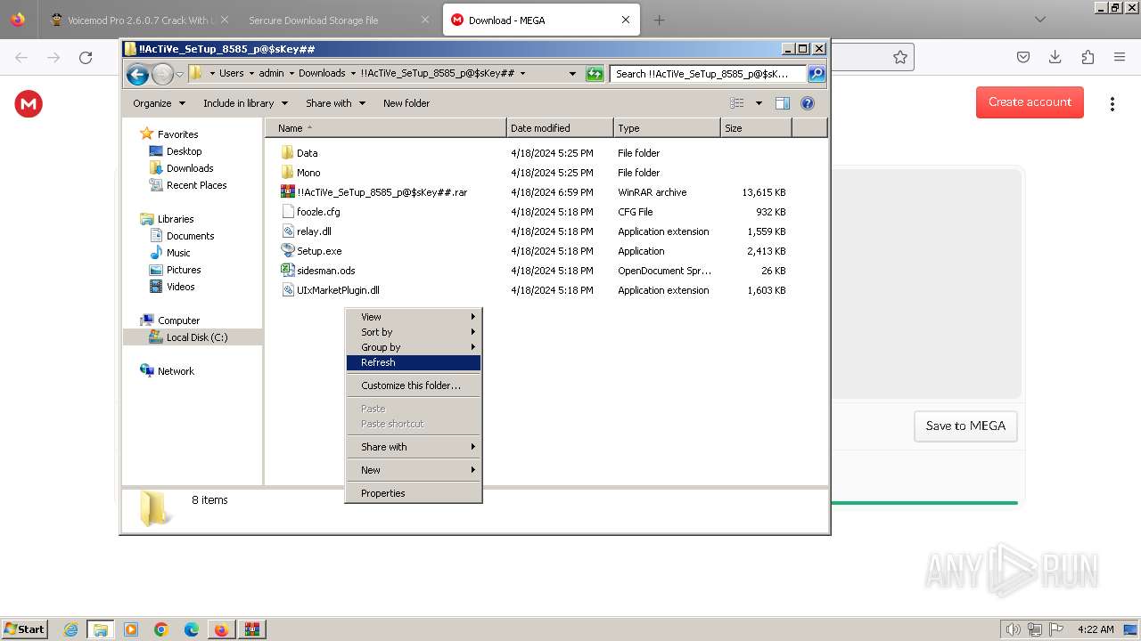Sort files by Name column
Image resolution: width=1141 pixels, height=641 pixels.
(386, 128)
